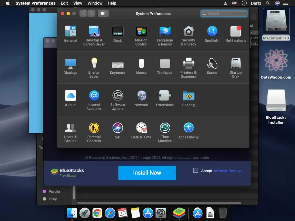Open the System Preferences menu
The image size is (295, 221).
(35, 3)
